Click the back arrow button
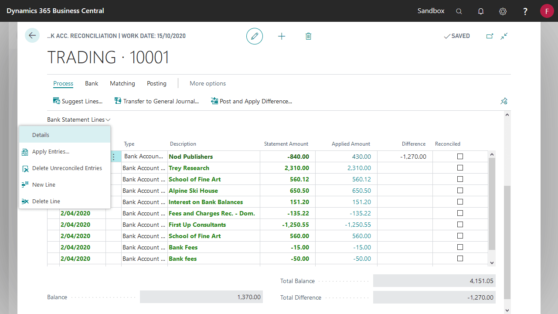This screenshot has width=558, height=314. pos(32,35)
